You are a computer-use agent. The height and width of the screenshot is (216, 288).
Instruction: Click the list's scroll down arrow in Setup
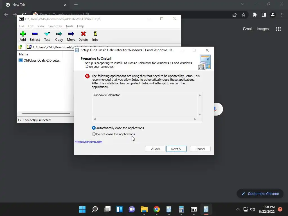[200, 114]
